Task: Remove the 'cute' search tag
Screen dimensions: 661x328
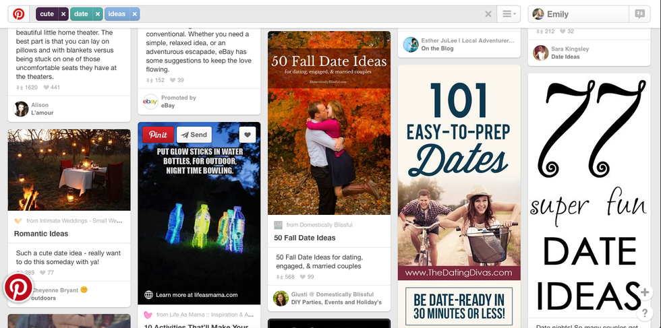Action: click(63, 14)
